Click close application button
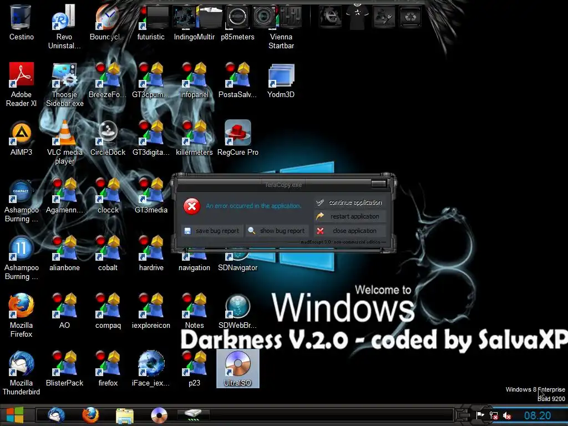The image size is (568, 426). tap(349, 231)
